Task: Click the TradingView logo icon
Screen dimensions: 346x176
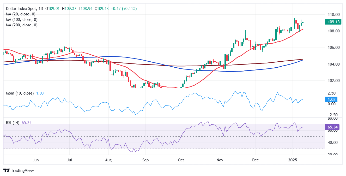Action: (x=7, y=170)
